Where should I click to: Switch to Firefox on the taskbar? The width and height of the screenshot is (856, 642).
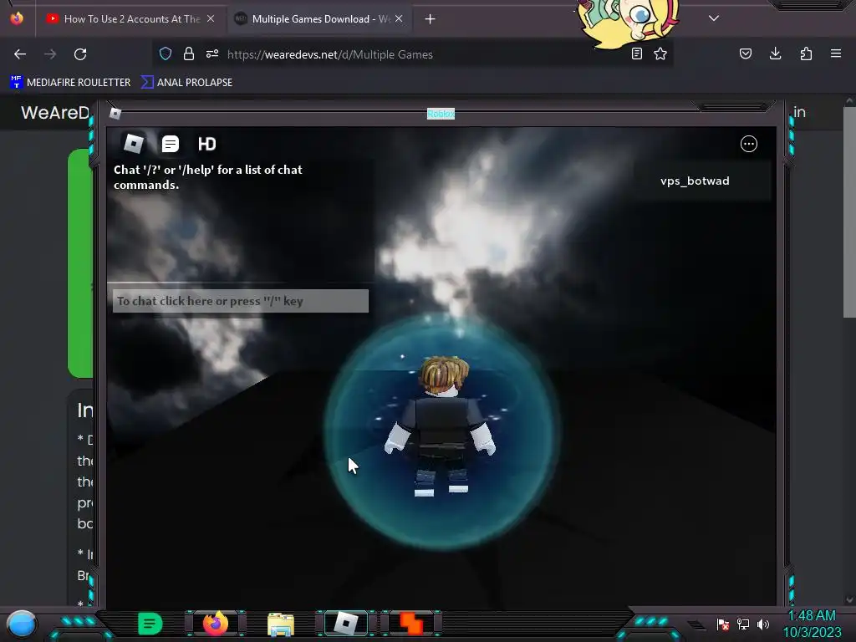(216, 624)
